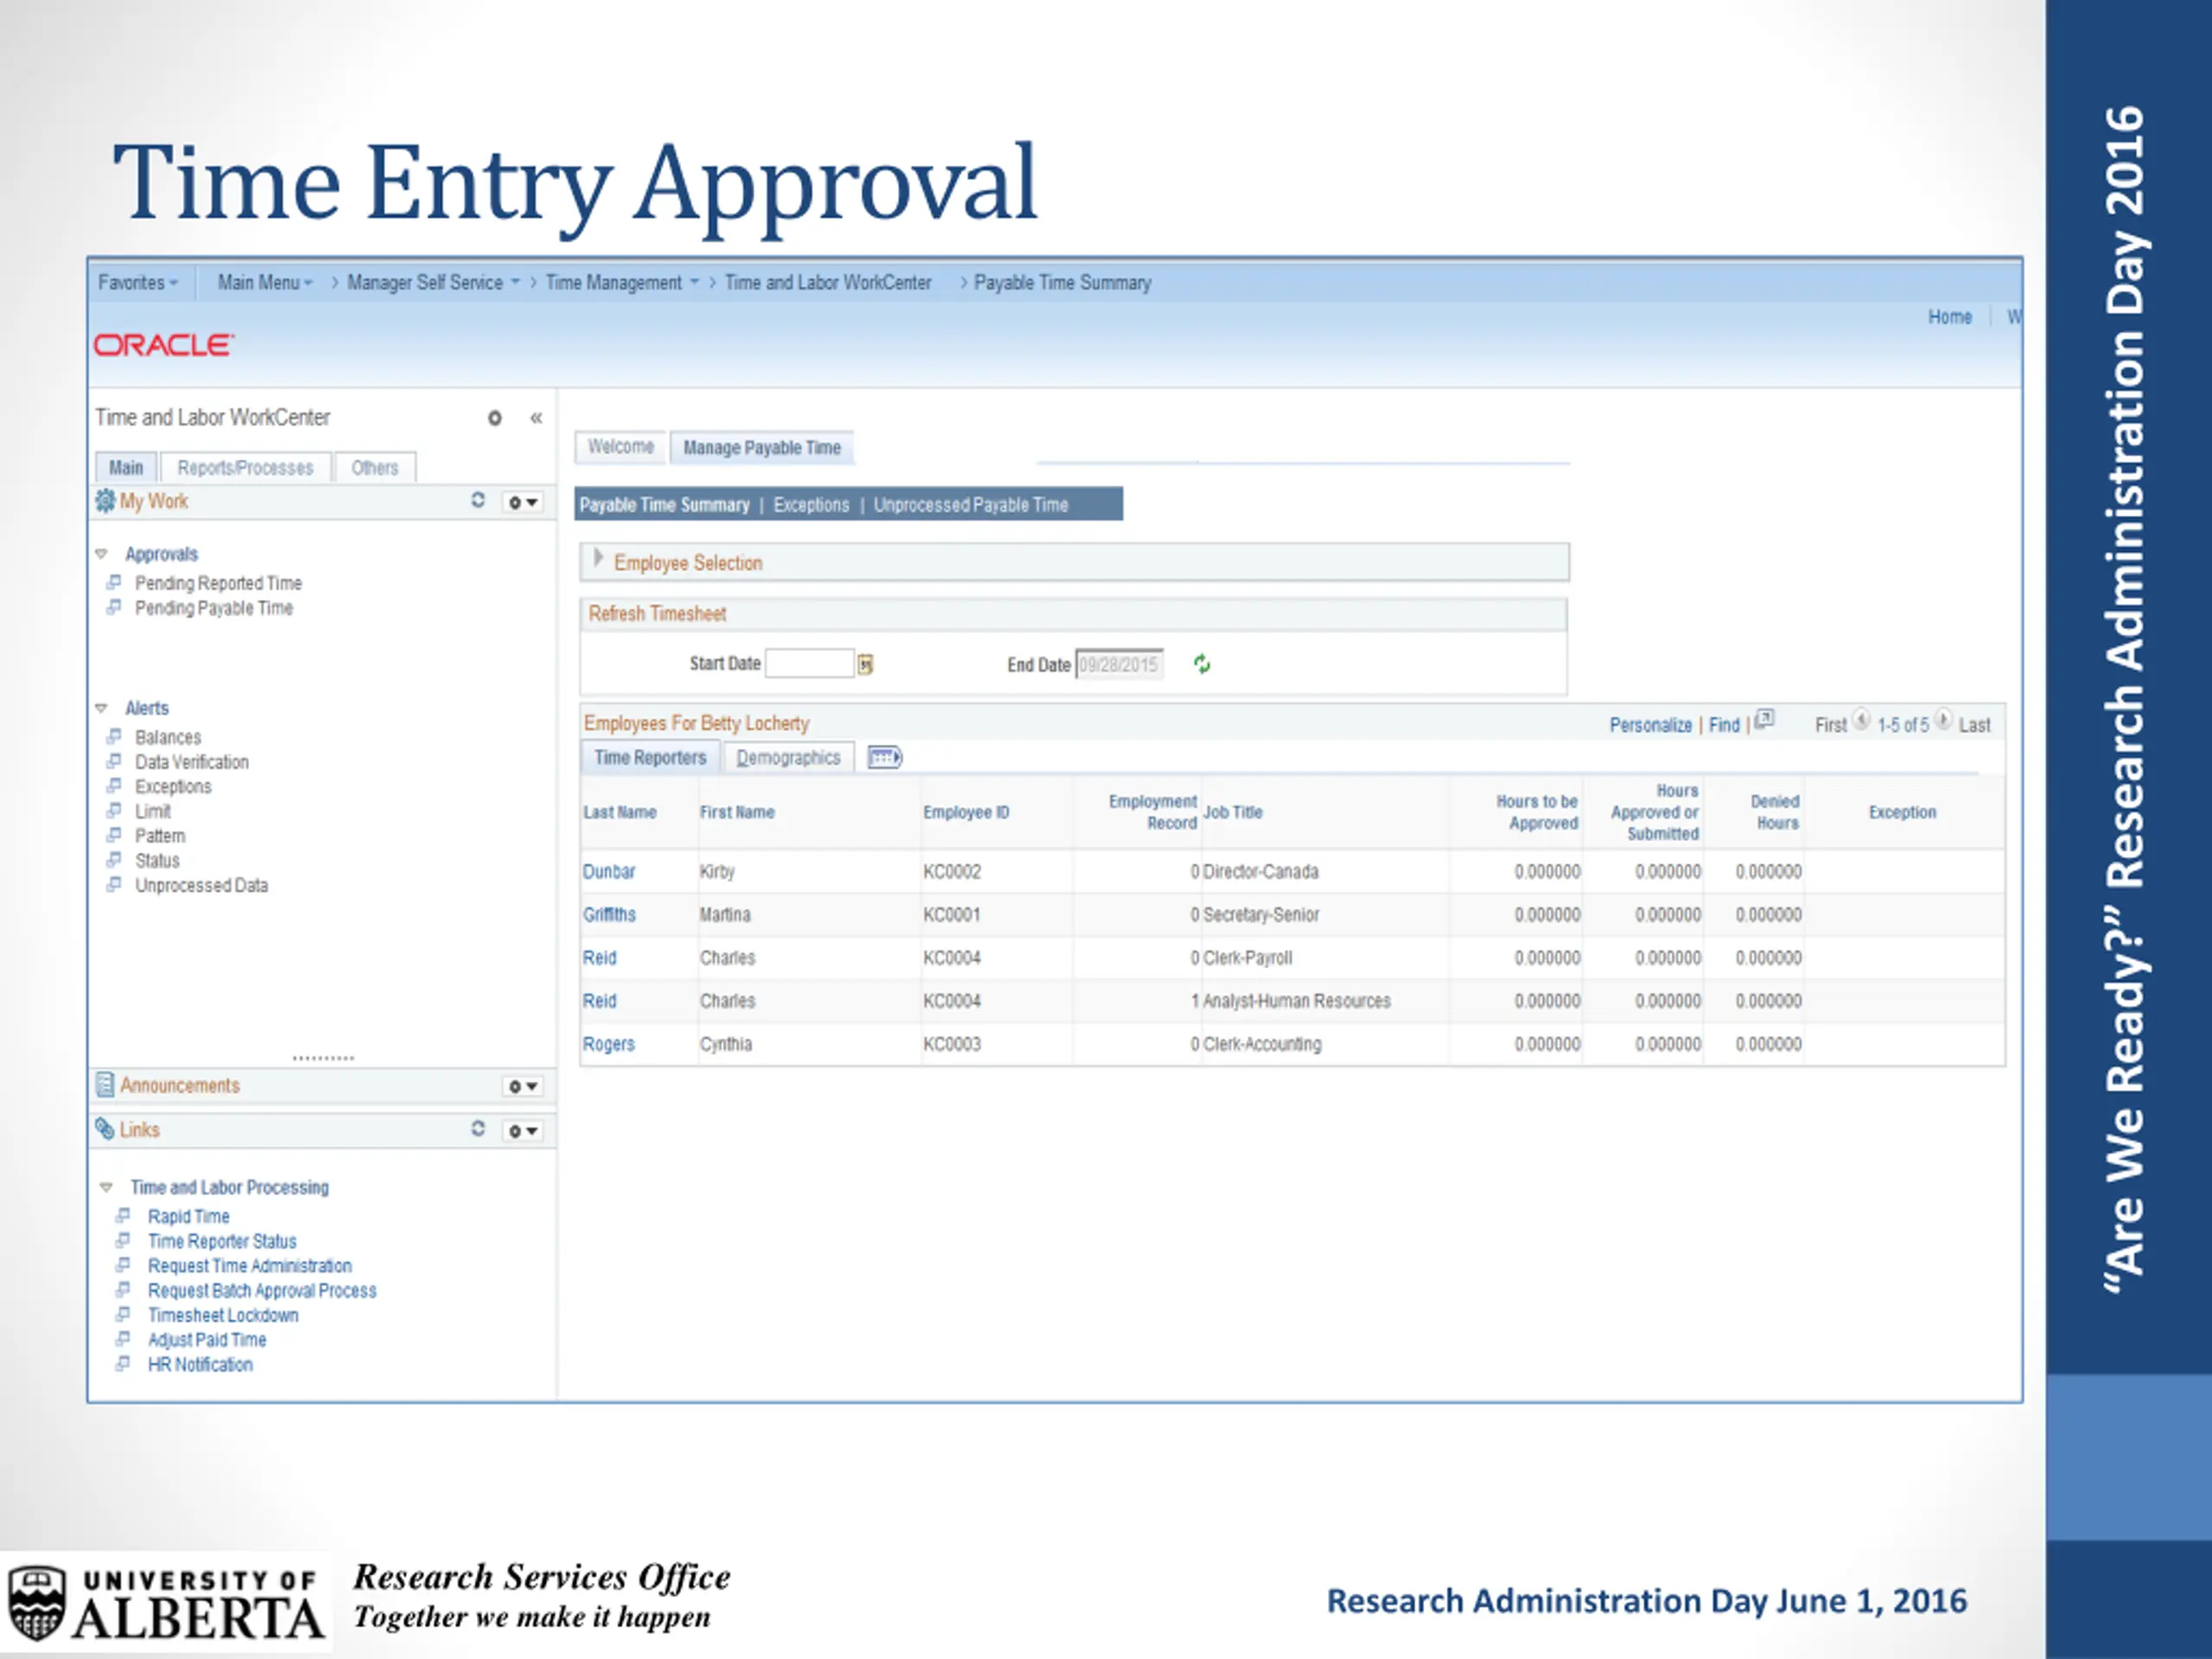
Task: Open Pending Reported Time
Action: pyautogui.click(x=218, y=583)
